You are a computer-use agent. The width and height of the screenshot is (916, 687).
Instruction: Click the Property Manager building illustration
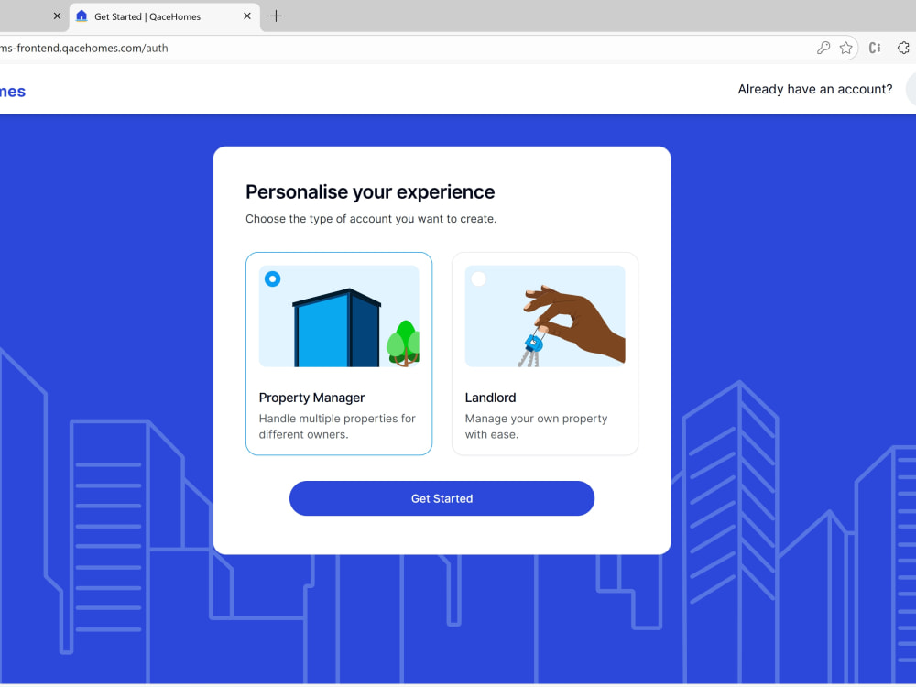(x=339, y=316)
